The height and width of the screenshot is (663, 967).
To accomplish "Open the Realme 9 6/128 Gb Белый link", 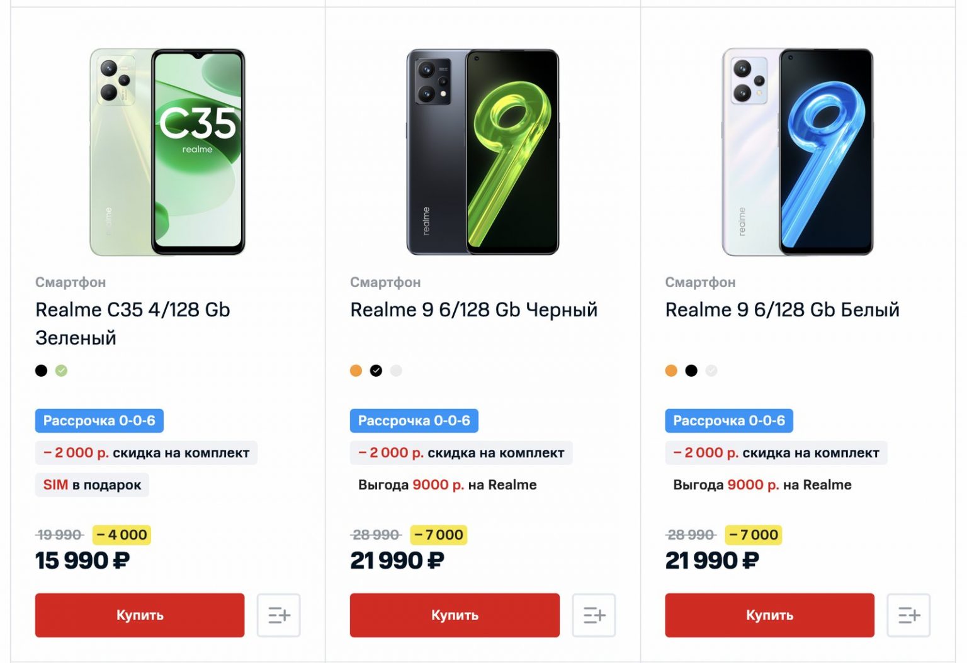I will tap(782, 309).
